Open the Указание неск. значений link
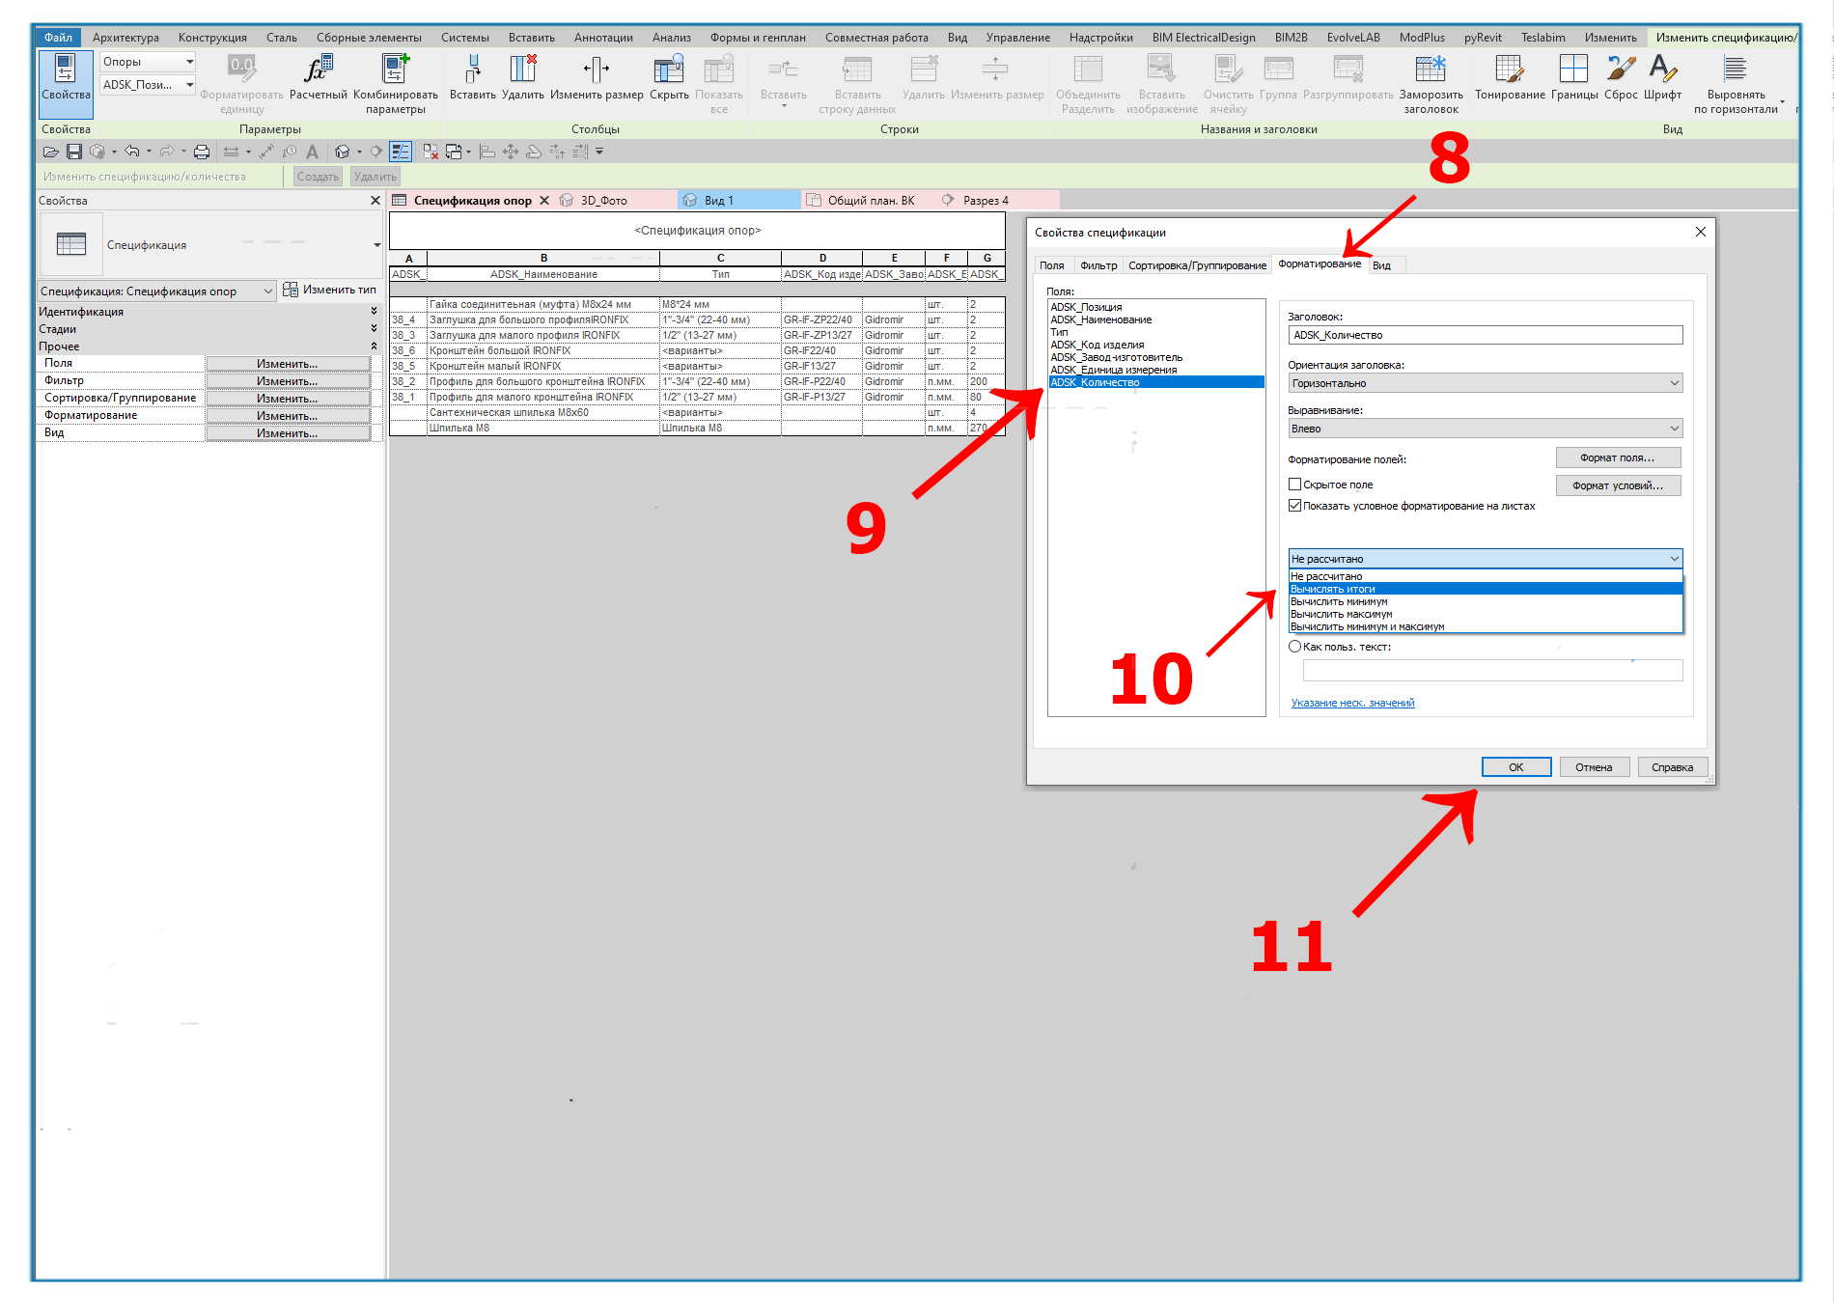 coord(1352,703)
